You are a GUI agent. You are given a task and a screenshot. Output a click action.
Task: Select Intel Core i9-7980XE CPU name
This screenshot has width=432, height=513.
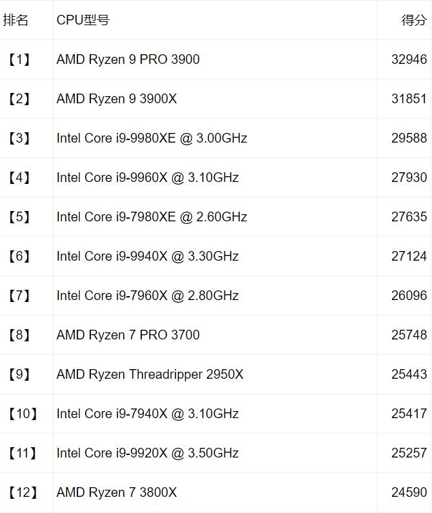152,217
